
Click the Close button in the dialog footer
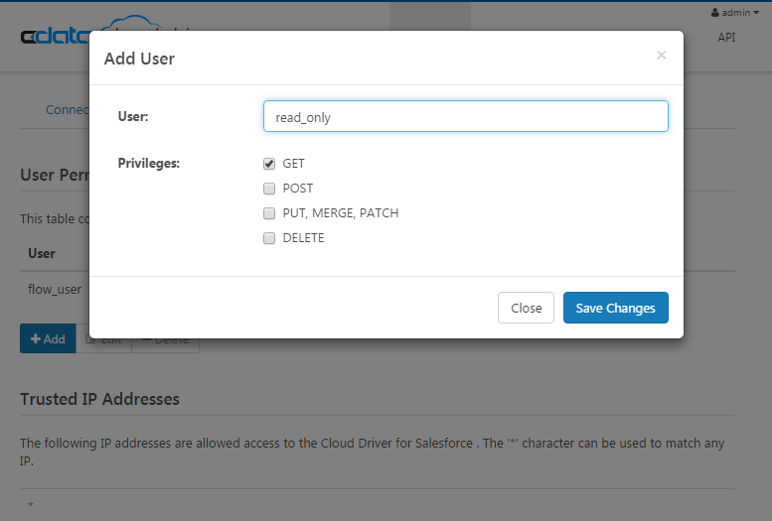pyautogui.click(x=526, y=308)
